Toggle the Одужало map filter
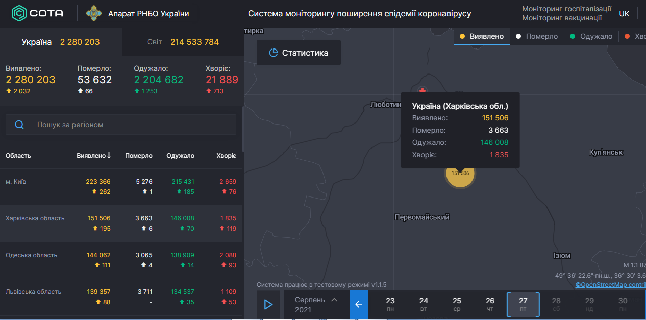Image resolution: width=646 pixels, height=320 pixels. (x=591, y=36)
